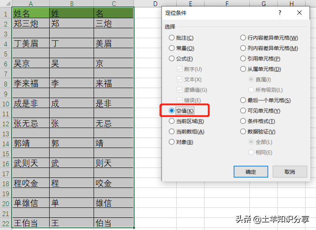Choose 引用单元格(P) option
This screenshot has width=316, height=230.
[x=260, y=59]
